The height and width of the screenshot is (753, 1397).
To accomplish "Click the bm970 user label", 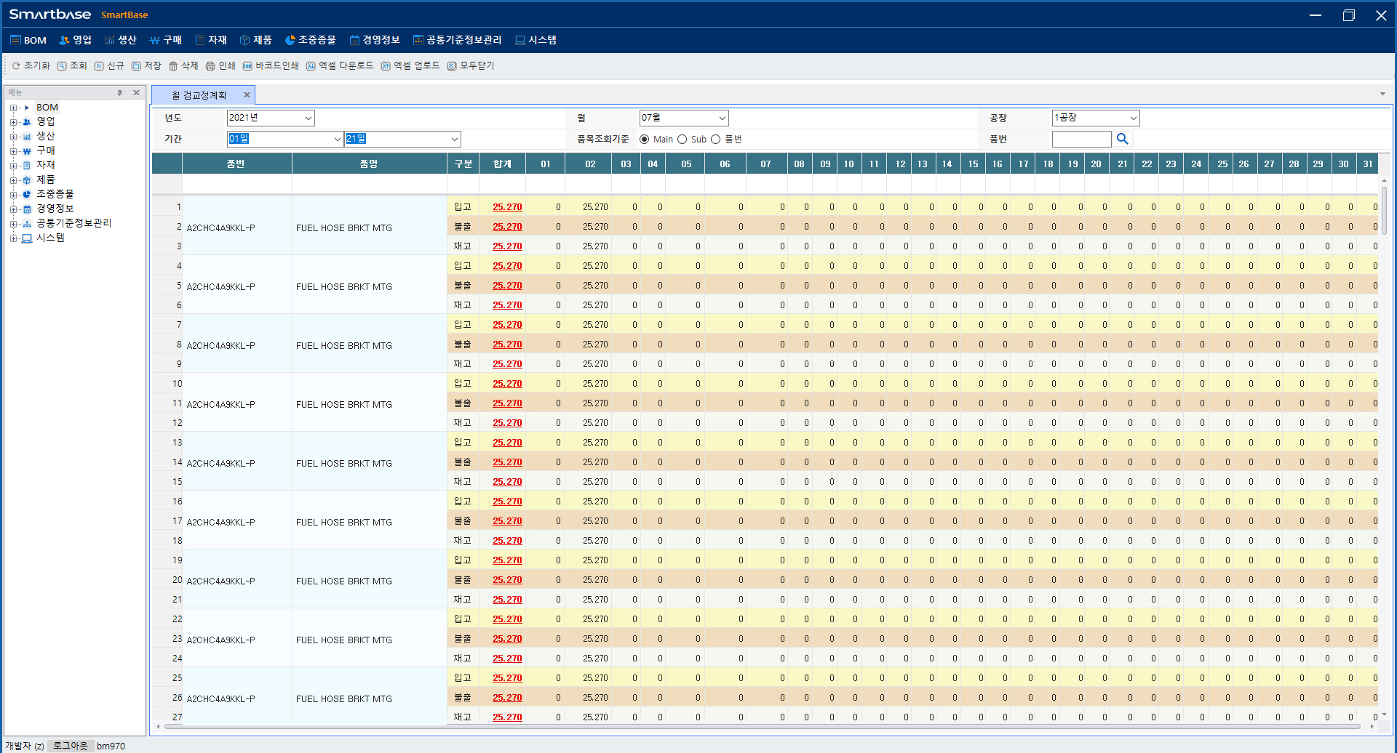I will click(111, 746).
